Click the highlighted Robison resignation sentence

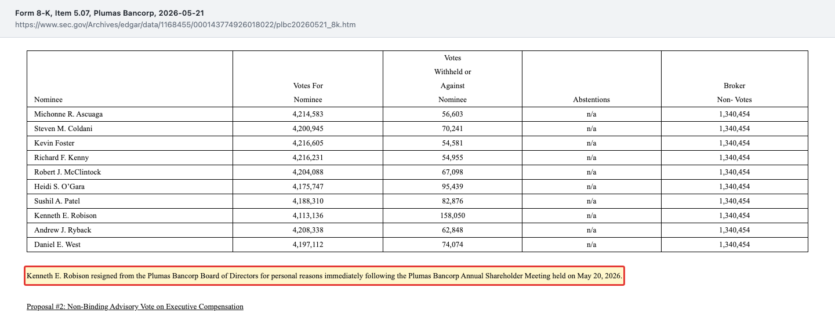(325, 277)
